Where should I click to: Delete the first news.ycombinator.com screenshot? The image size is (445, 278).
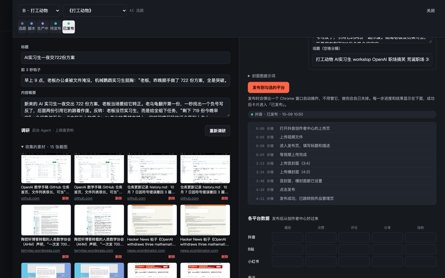pyautogui.click(x=172, y=257)
